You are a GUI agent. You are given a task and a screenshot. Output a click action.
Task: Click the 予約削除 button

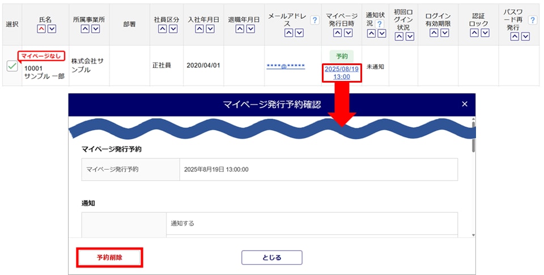(x=109, y=257)
